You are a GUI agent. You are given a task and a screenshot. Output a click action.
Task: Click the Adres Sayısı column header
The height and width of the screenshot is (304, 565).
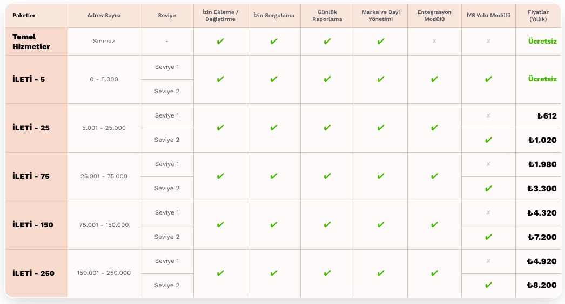point(104,16)
